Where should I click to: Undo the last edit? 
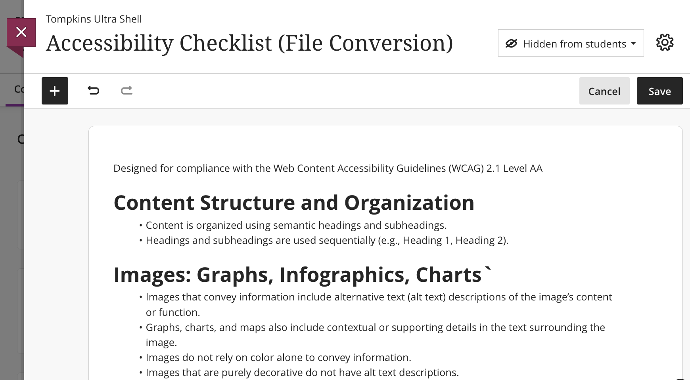click(x=93, y=91)
